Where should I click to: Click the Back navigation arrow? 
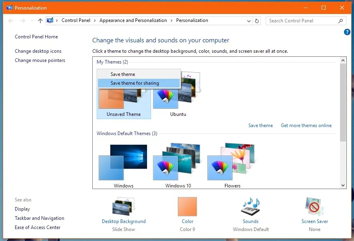tap(11, 21)
